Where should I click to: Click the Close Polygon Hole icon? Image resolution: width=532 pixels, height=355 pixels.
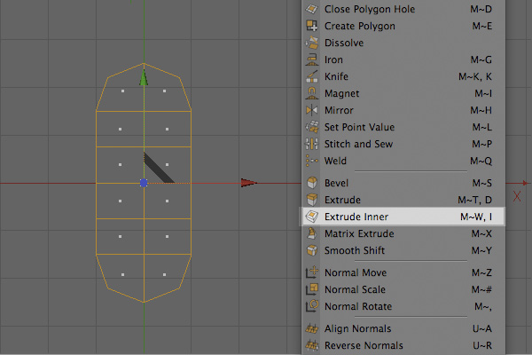point(312,9)
